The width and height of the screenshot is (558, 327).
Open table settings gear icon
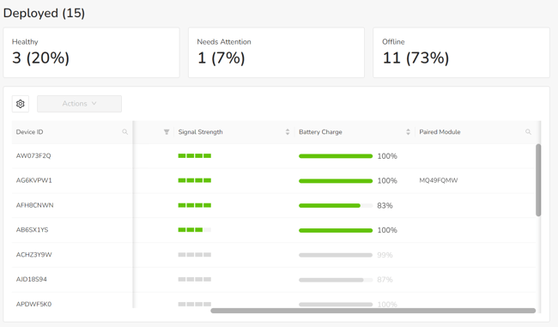(x=21, y=104)
